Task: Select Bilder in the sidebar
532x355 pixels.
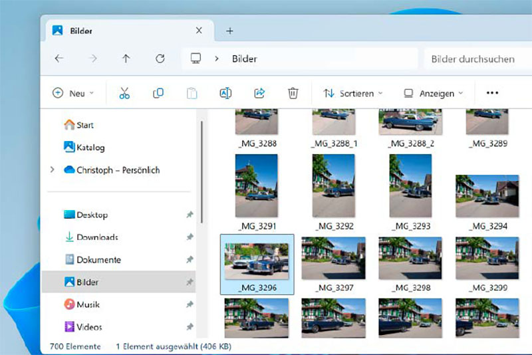Action: click(119, 282)
